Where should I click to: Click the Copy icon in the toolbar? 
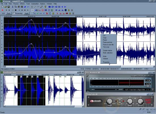[16, 7]
